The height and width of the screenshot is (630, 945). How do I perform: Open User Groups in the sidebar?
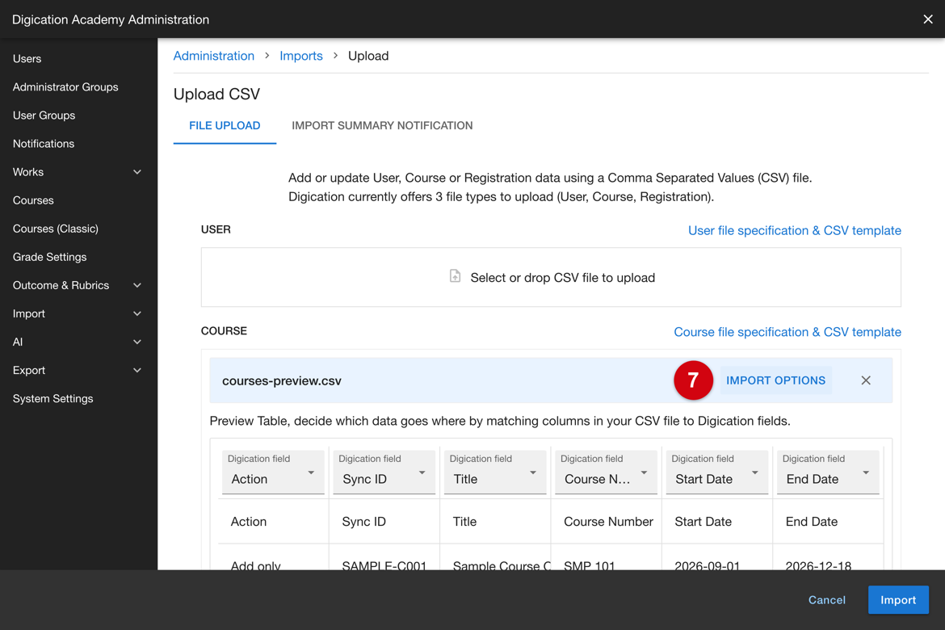coord(44,115)
